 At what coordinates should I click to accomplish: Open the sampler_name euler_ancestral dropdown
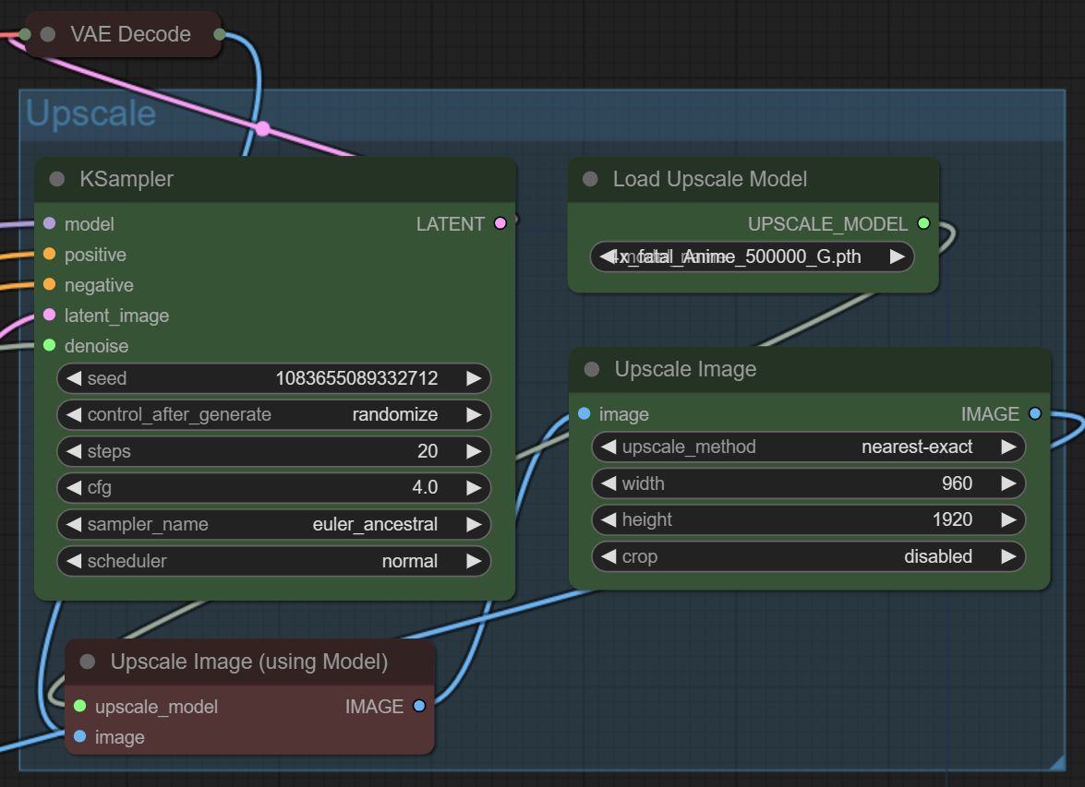point(274,524)
